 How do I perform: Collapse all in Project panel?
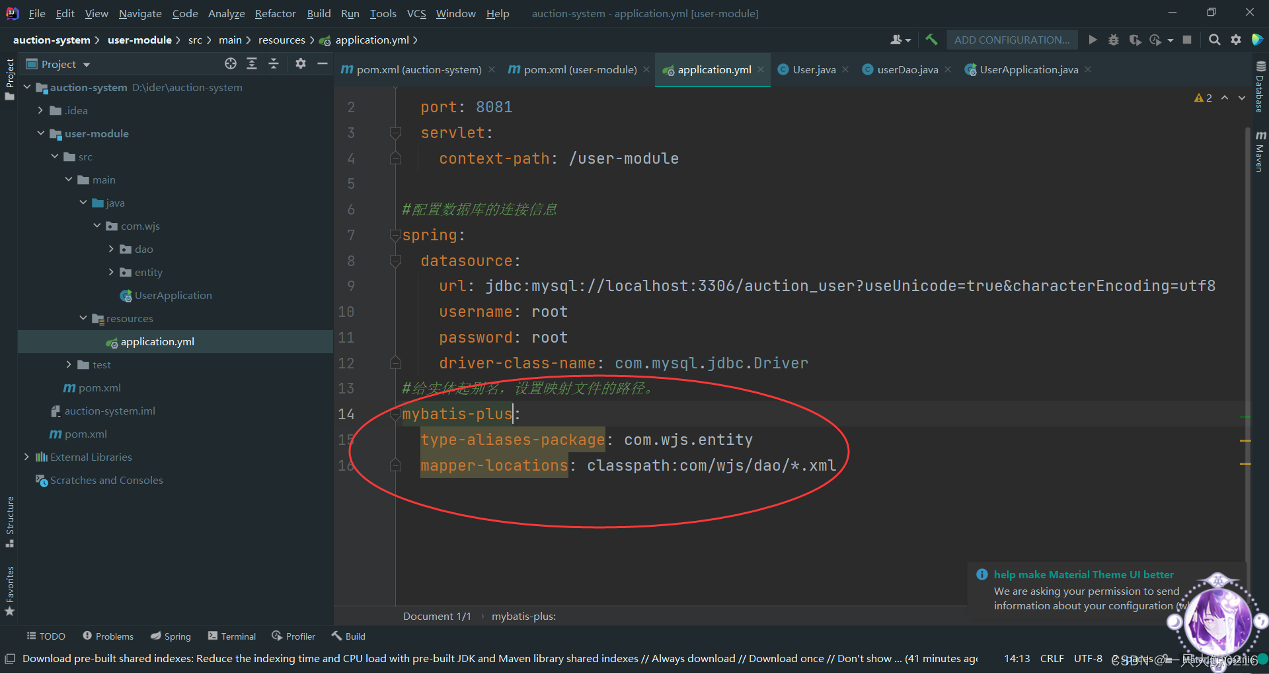pos(274,63)
